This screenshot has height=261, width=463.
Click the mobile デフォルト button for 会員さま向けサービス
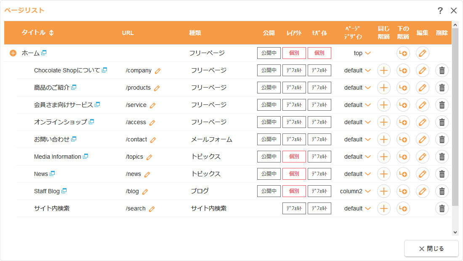[319, 105]
